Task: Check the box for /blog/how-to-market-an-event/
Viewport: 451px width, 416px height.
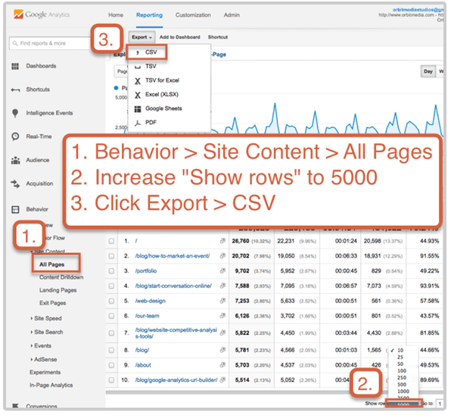Action: tap(111, 256)
